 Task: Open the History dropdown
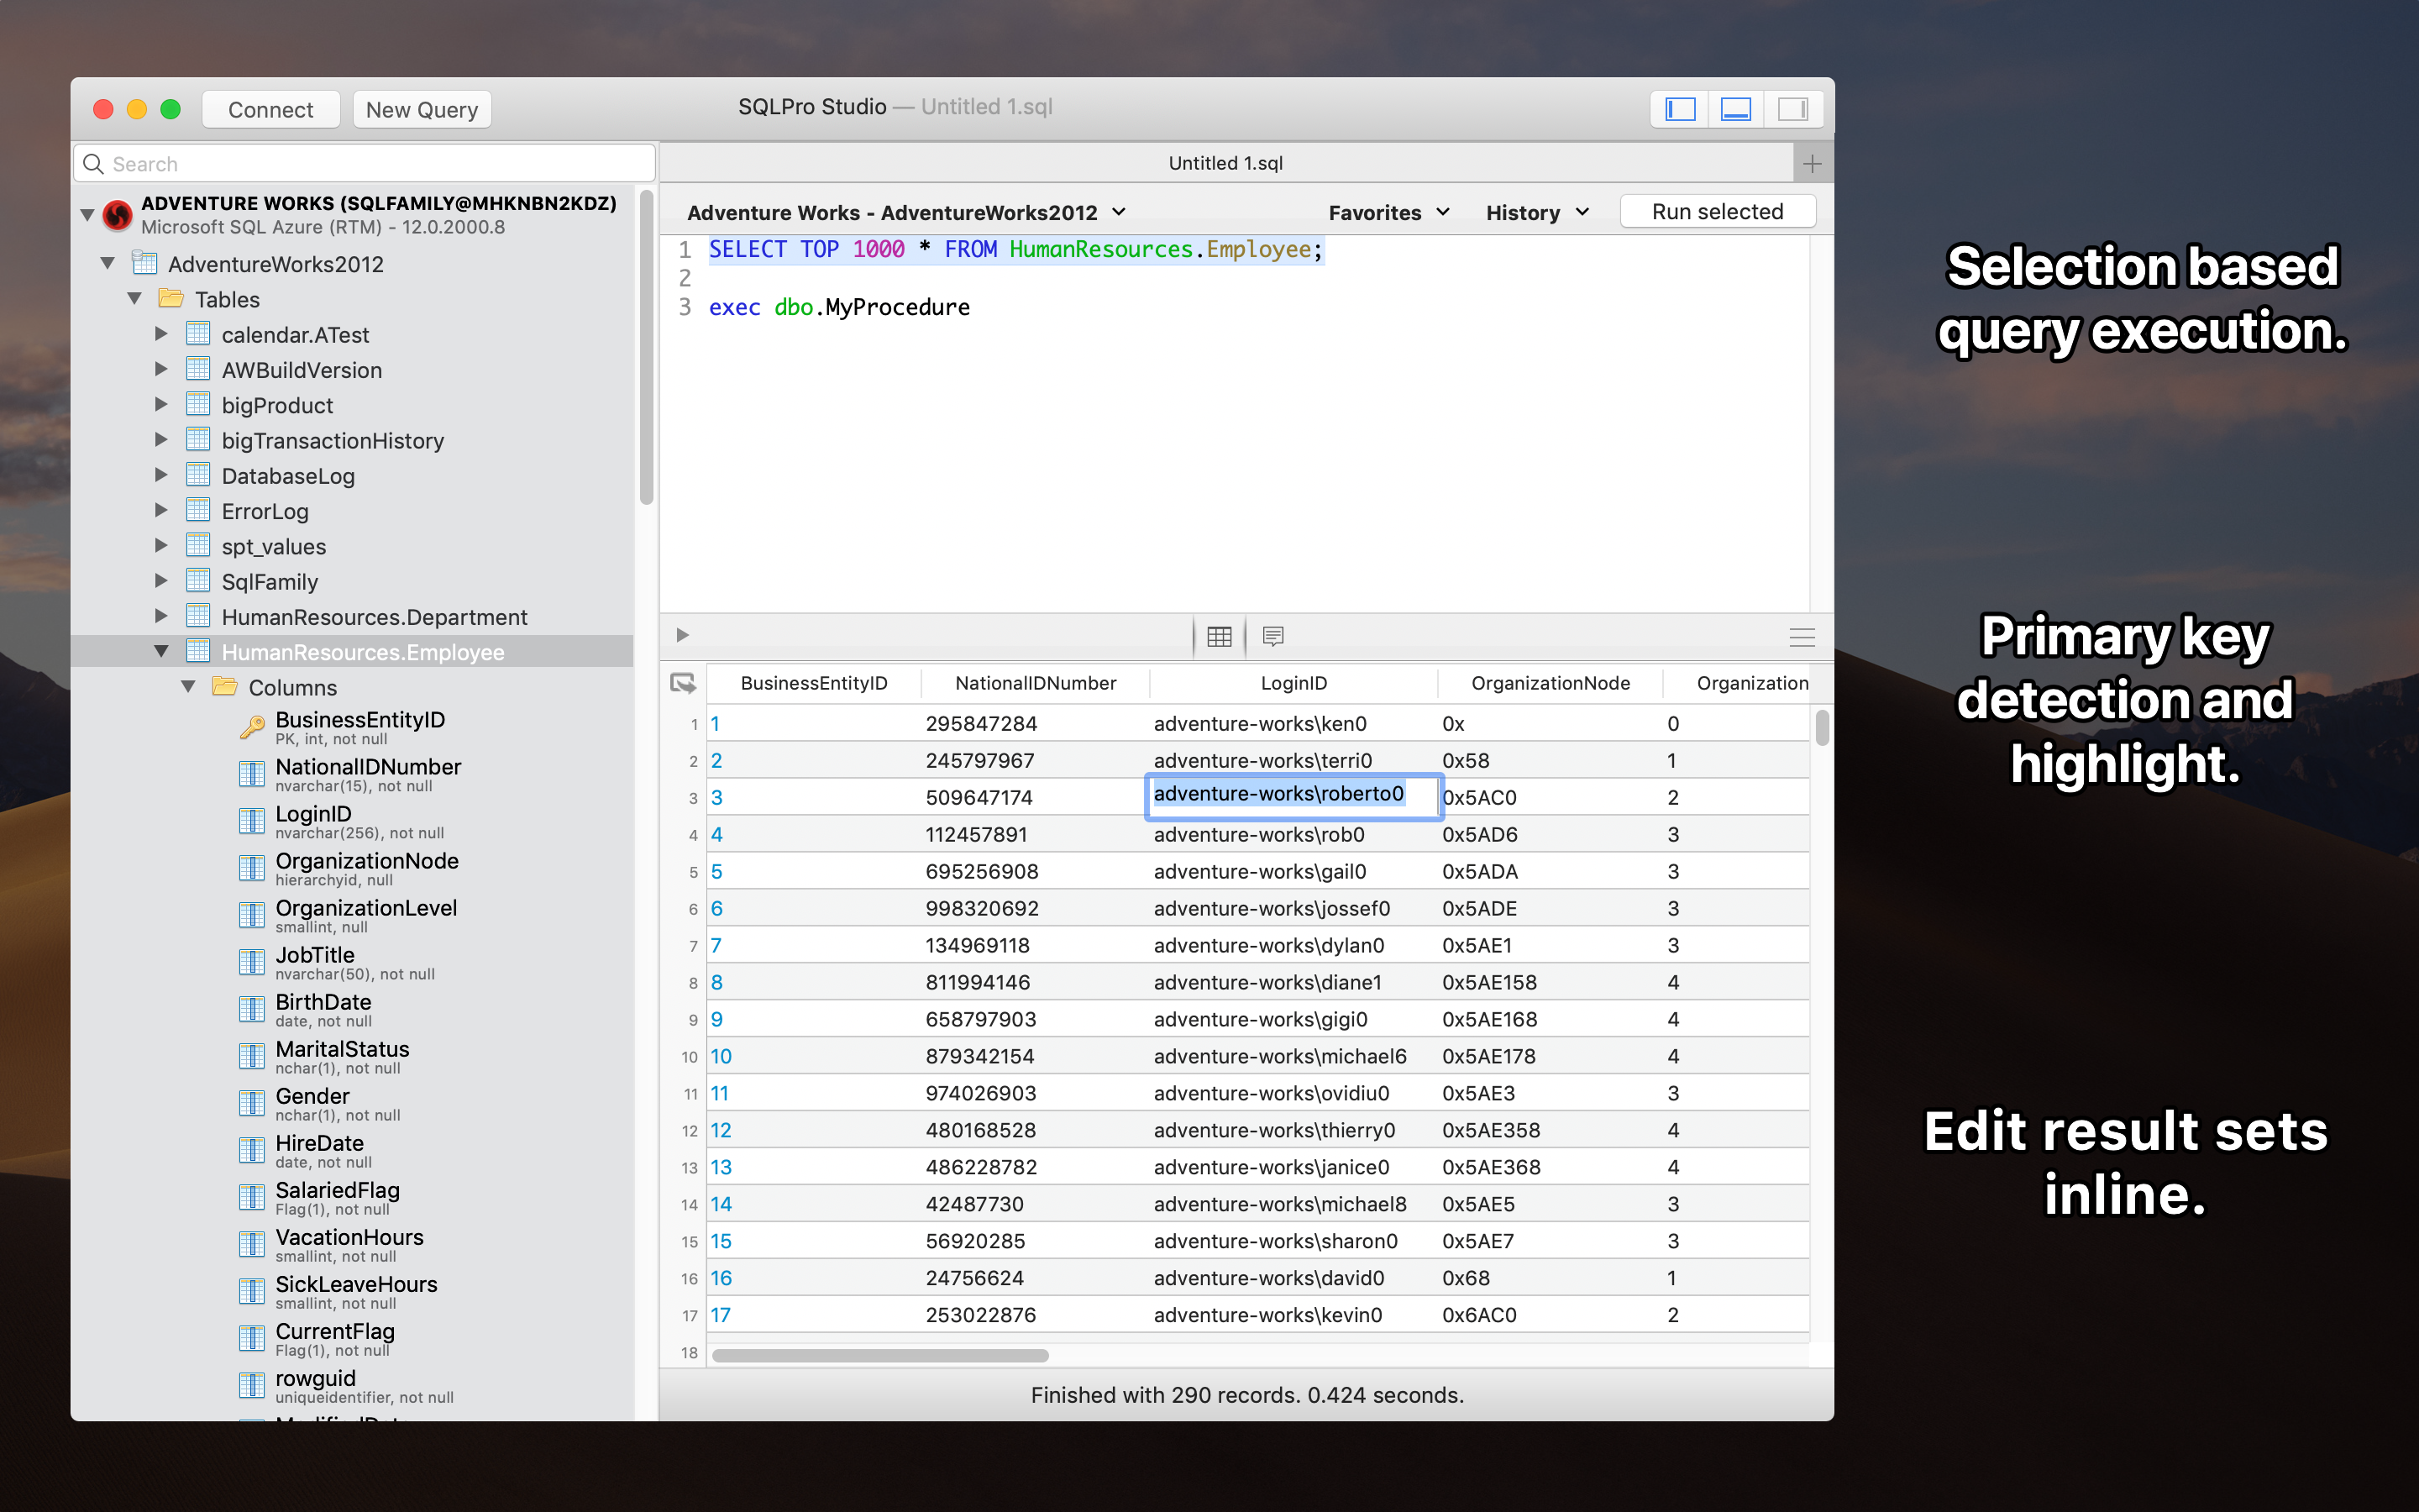click(x=1535, y=212)
